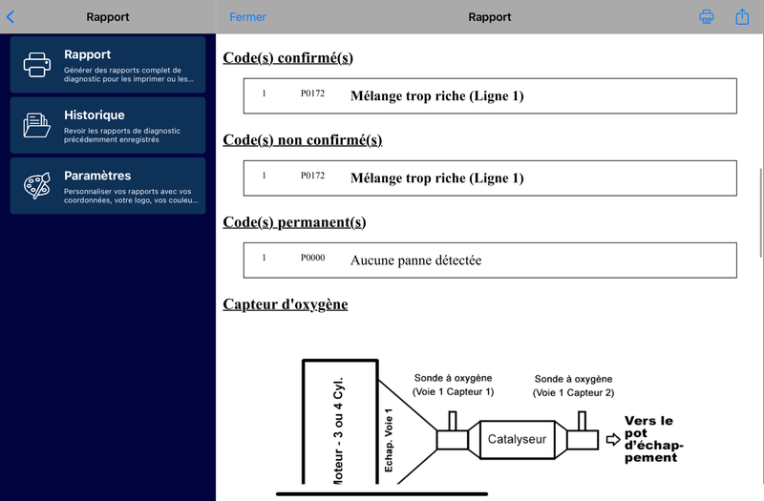
Task: Click the Sonde à oxygène Voie 1 Capteur 1 label
Action: [x=453, y=385]
